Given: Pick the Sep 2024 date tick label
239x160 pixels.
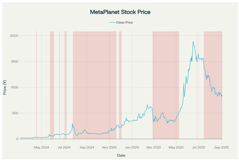Looking at the screenshot, I should point(87,147).
